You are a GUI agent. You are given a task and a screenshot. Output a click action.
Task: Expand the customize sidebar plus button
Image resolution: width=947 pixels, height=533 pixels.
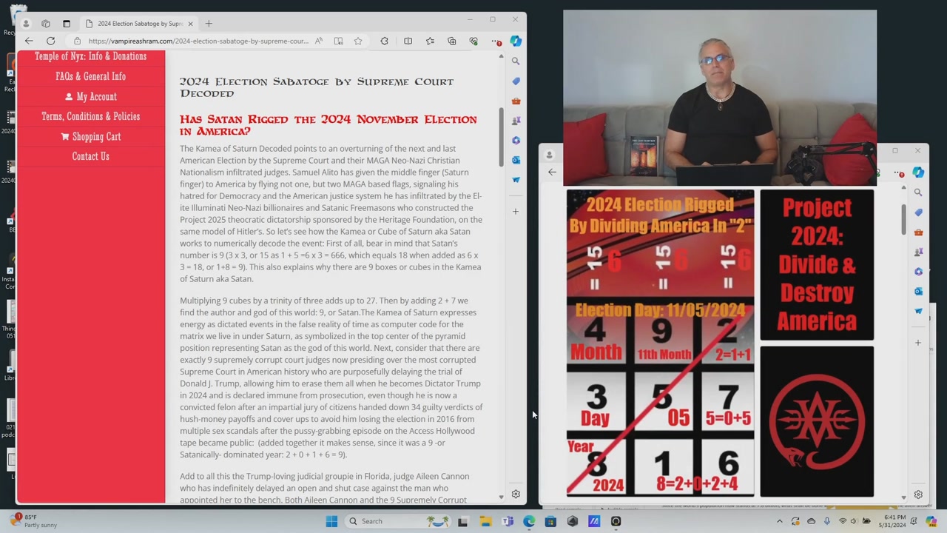(516, 212)
